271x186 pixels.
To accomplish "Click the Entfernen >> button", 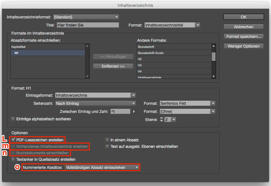I will tap(113, 66).
